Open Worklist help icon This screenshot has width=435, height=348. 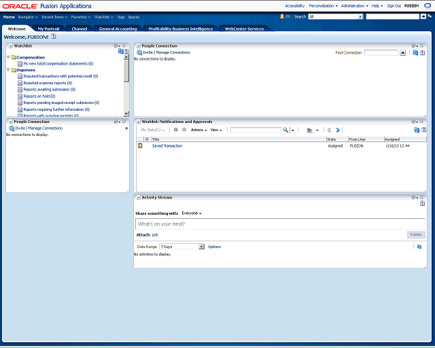click(x=423, y=130)
